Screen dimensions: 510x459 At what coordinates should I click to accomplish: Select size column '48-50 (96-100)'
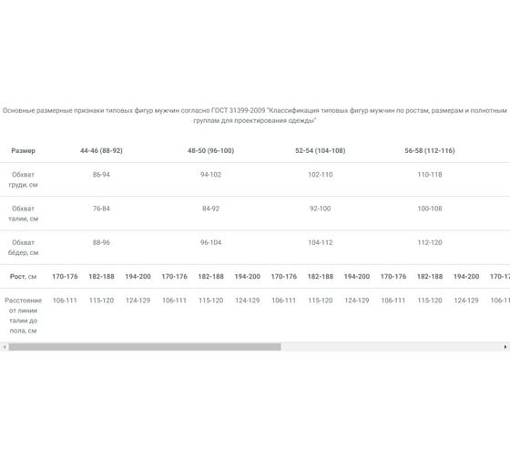click(x=210, y=150)
